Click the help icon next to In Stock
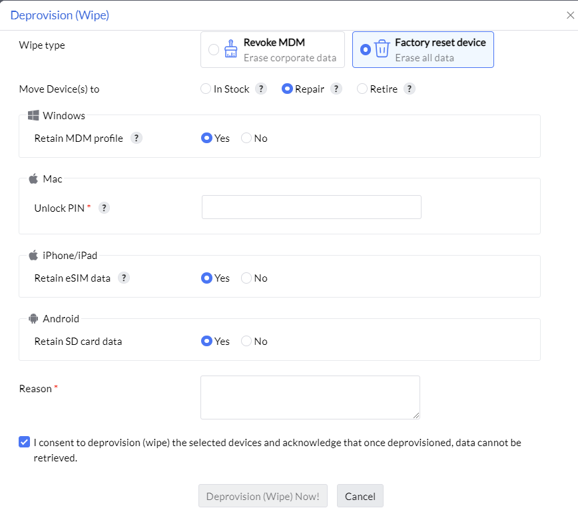 tap(262, 89)
